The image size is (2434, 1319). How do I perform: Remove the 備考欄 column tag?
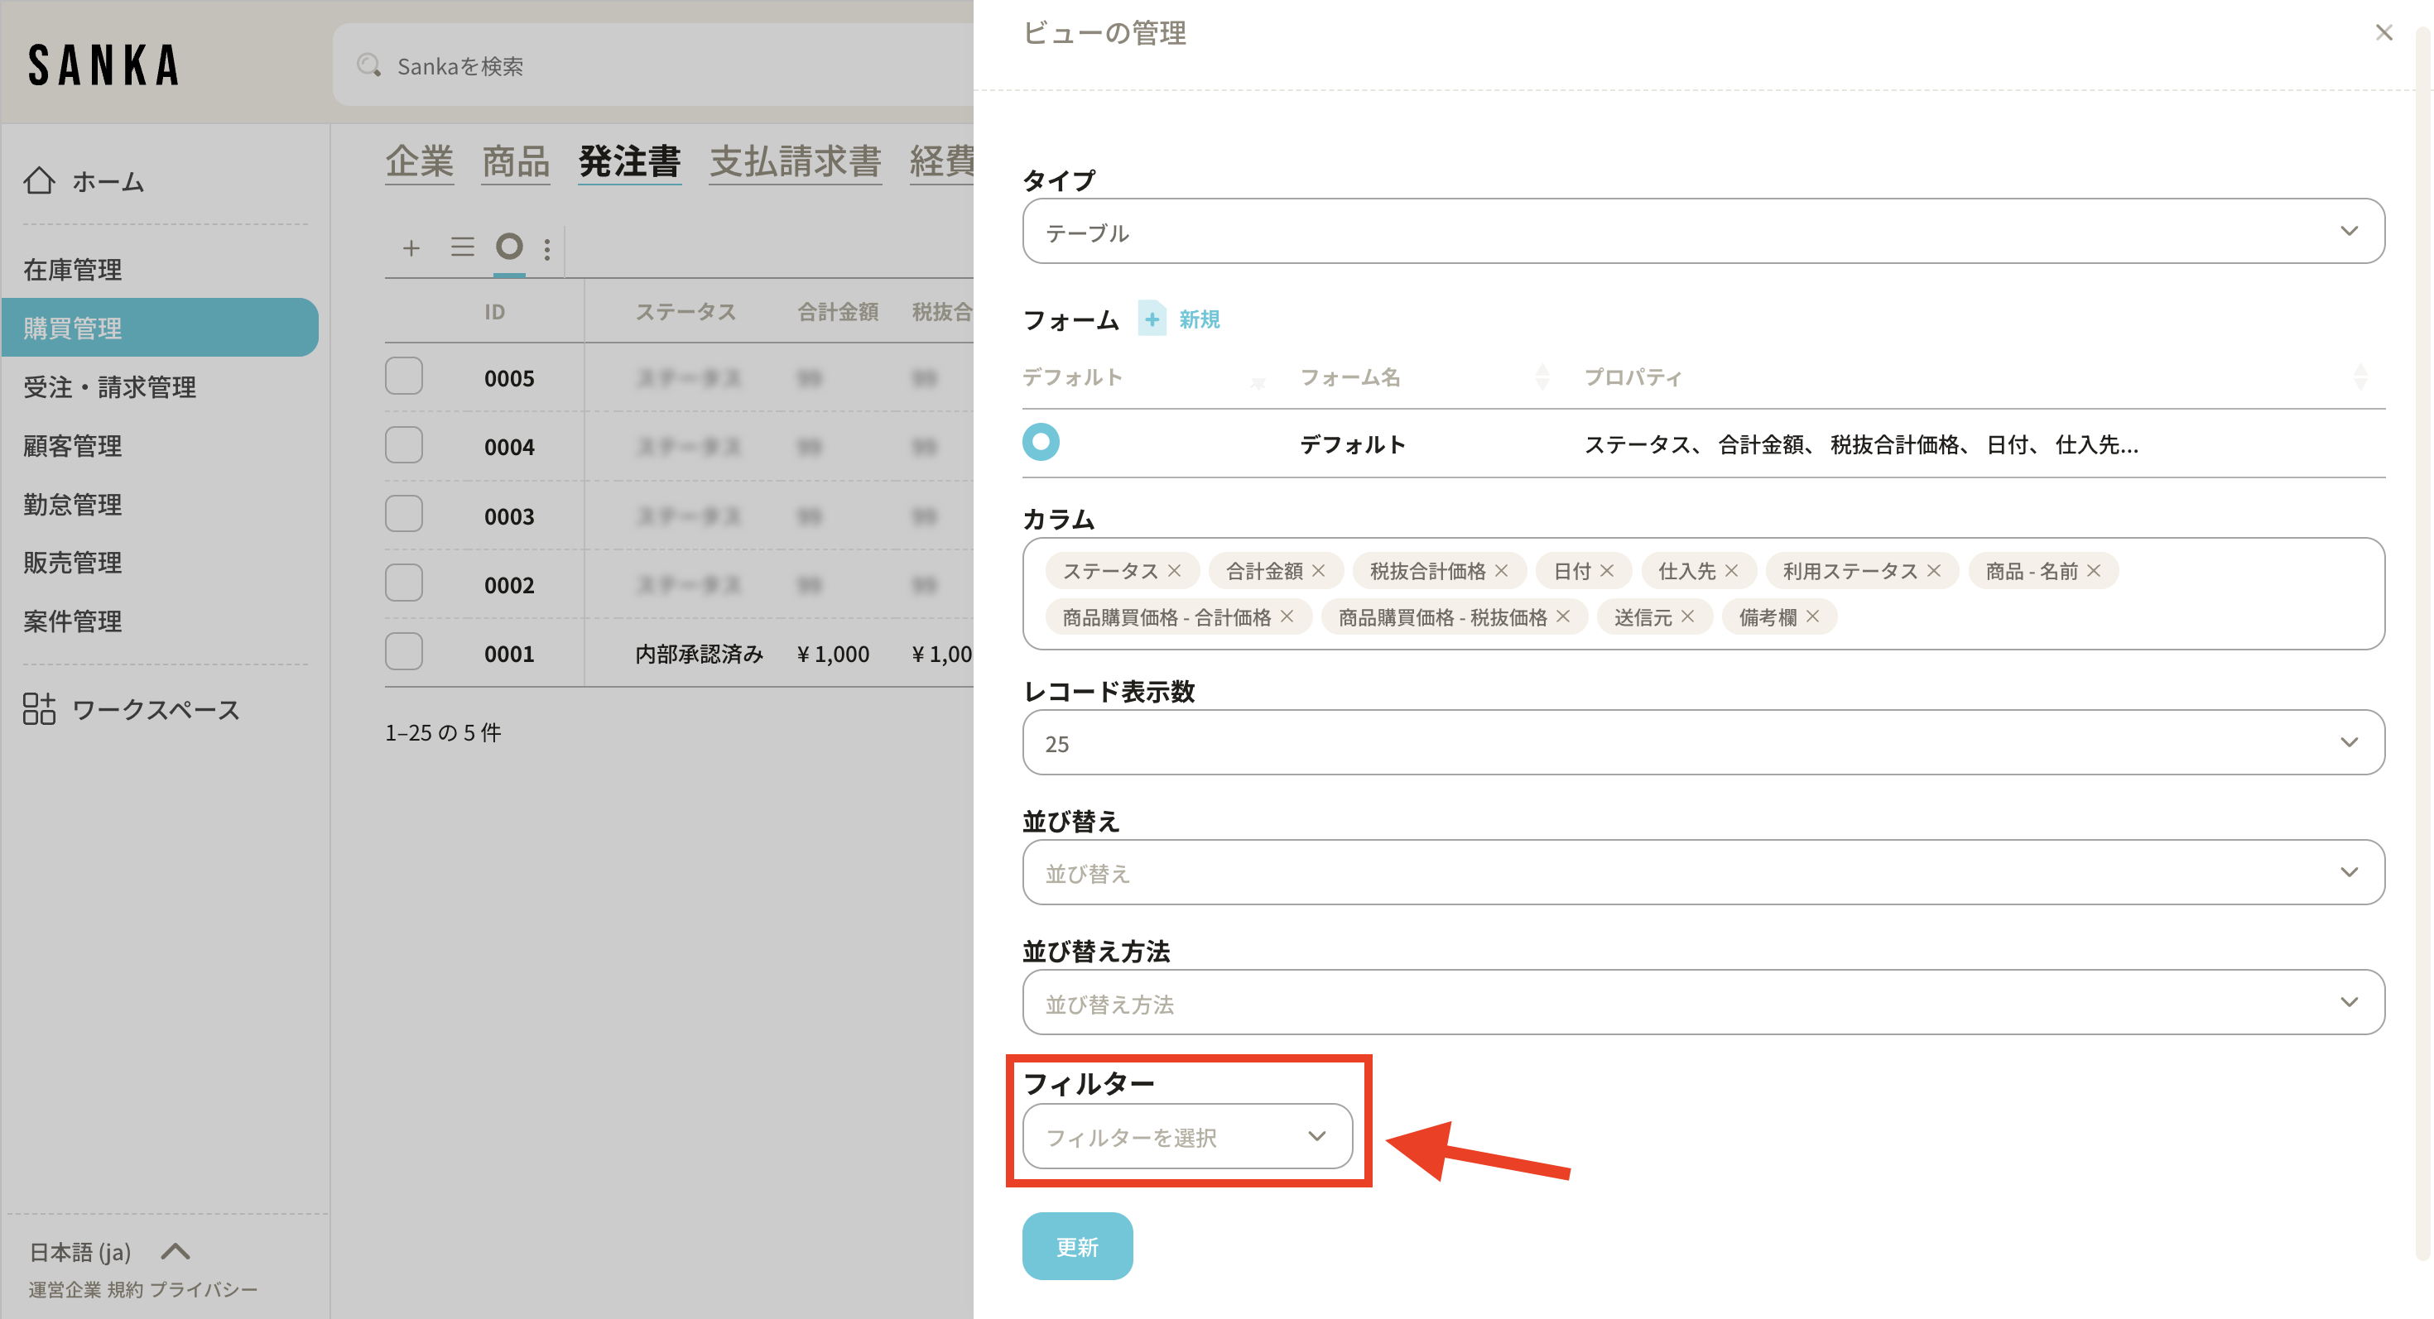pos(1812,616)
